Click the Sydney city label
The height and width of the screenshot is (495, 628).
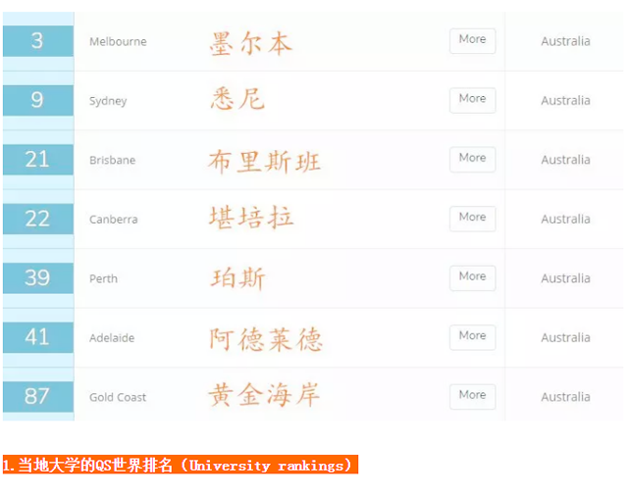pyautogui.click(x=108, y=101)
